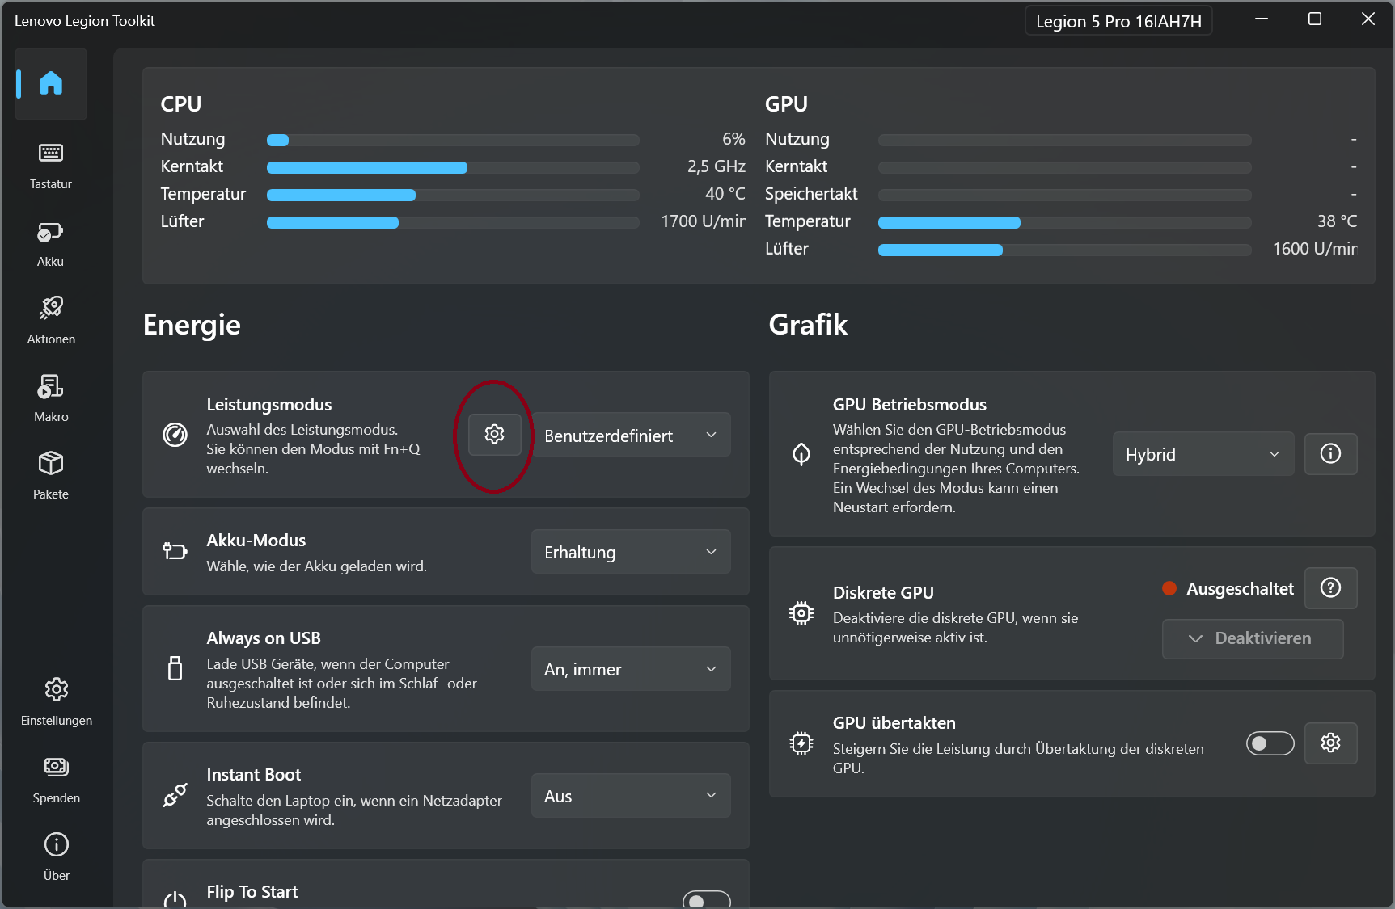Click the 38 °C GPU temperature value
This screenshot has width=1395, height=909.
[1337, 221]
